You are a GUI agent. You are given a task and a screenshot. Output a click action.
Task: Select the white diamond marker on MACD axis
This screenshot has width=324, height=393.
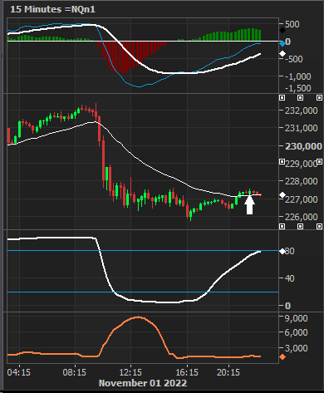[282, 54]
